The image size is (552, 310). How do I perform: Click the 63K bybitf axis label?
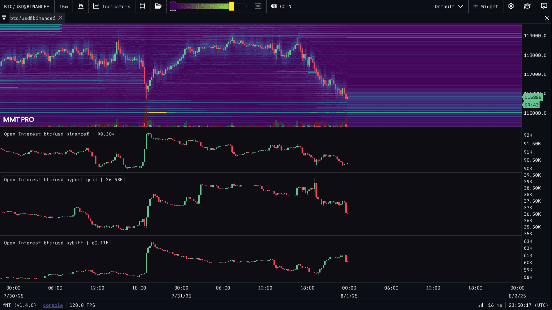(528, 241)
